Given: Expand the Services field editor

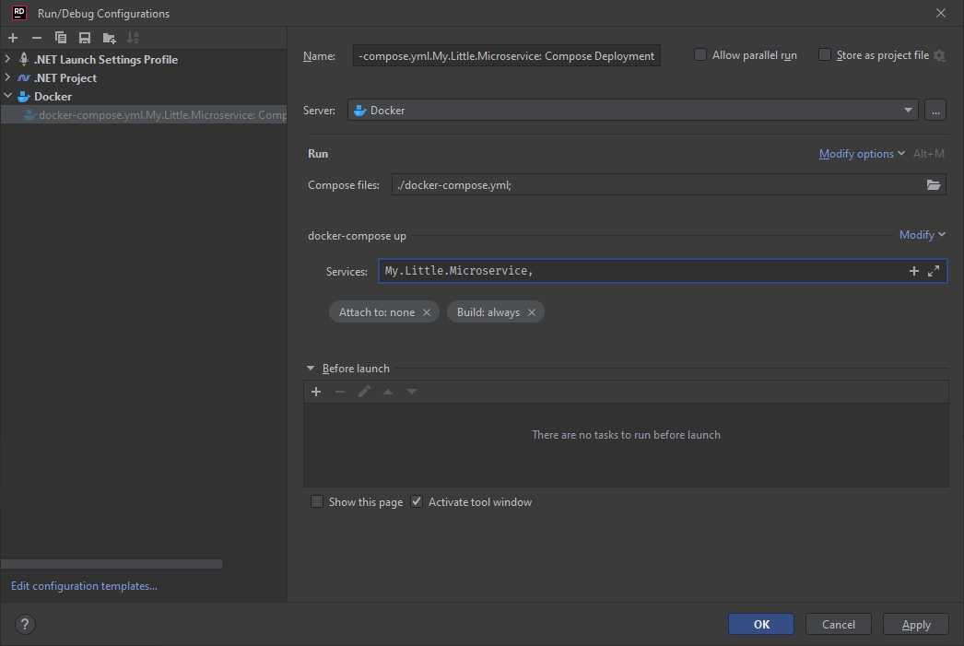Looking at the screenshot, I should pyautogui.click(x=933, y=270).
